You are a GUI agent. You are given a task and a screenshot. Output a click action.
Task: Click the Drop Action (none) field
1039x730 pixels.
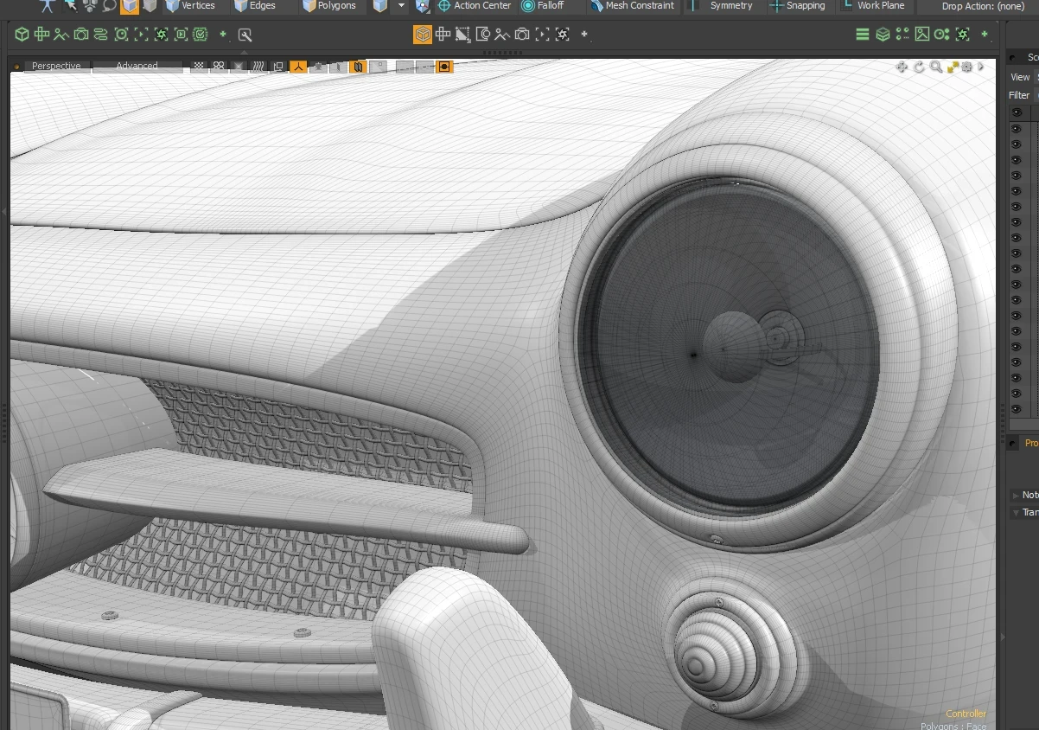983,6
